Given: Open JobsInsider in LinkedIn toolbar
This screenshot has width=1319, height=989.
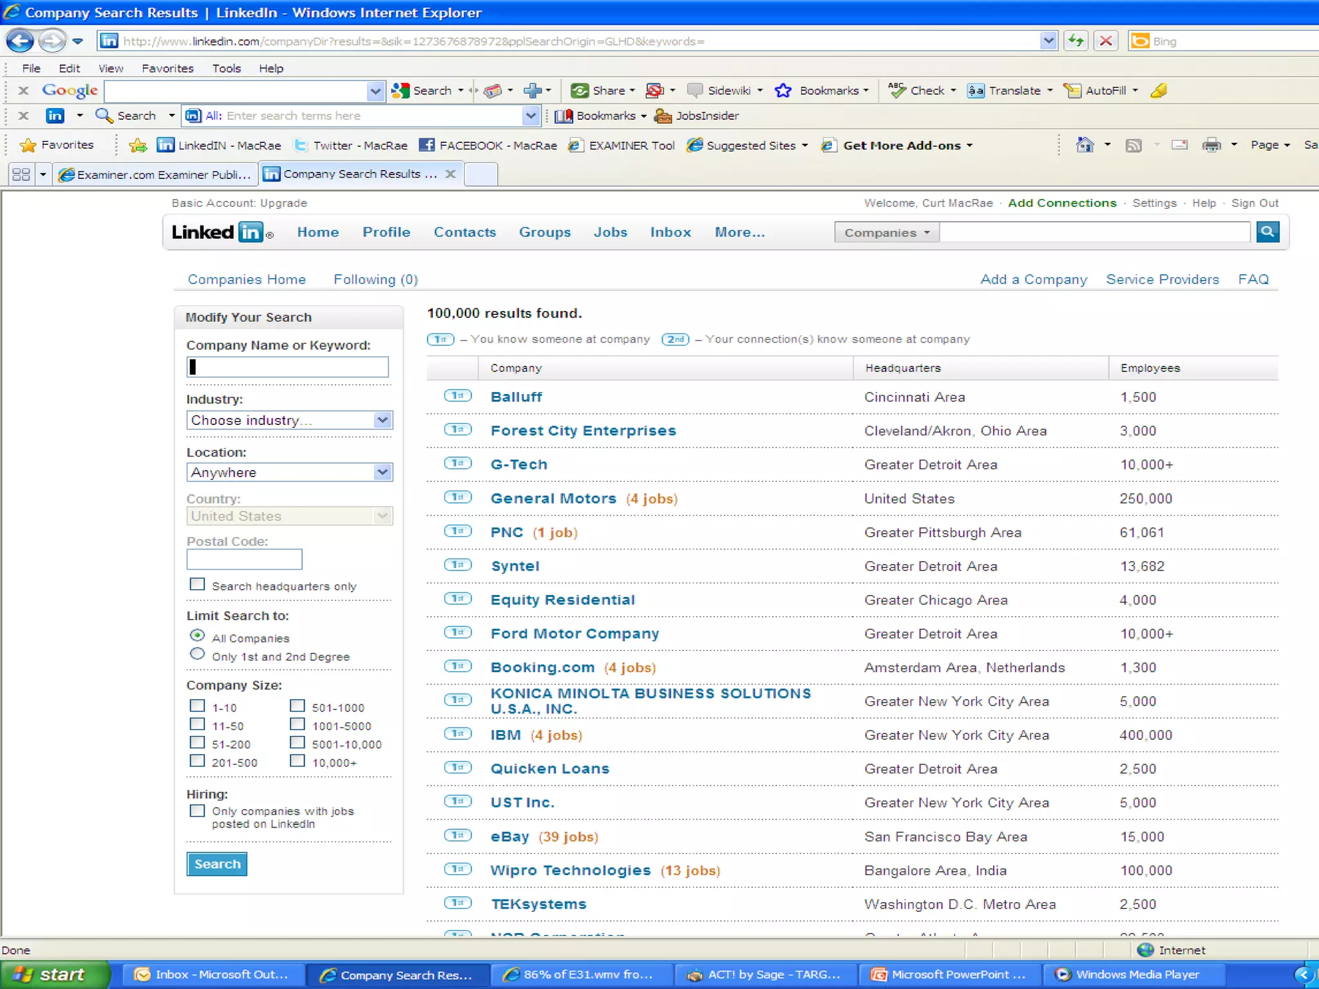Looking at the screenshot, I should [x=697, y=116].
